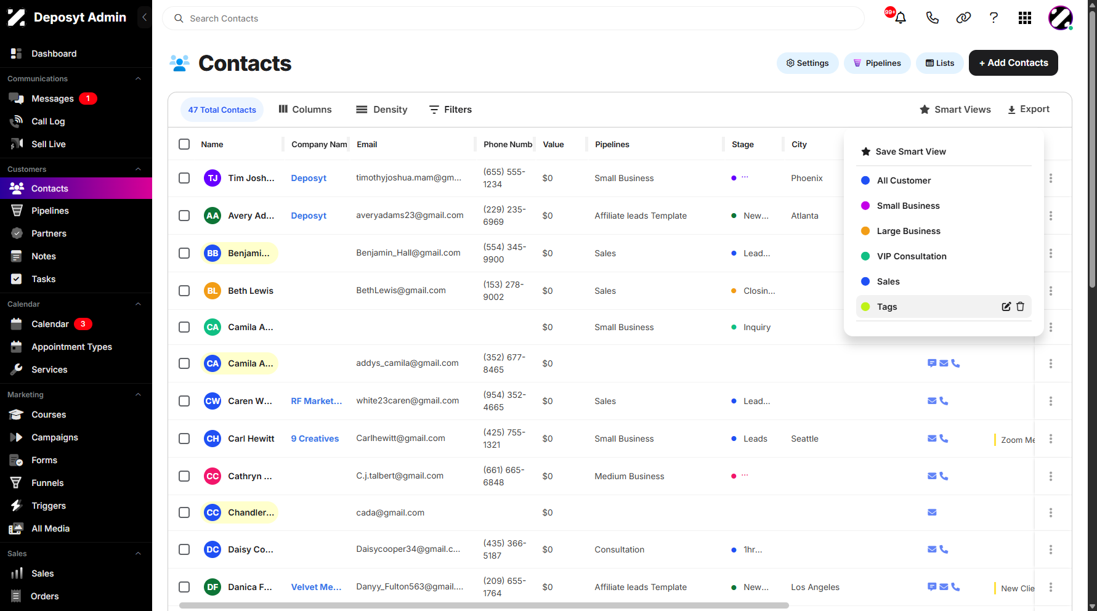1097x611 pixels.
Task: Check the box for Tim Josh...
Action: pyautogui.click(x=184, y=178)
